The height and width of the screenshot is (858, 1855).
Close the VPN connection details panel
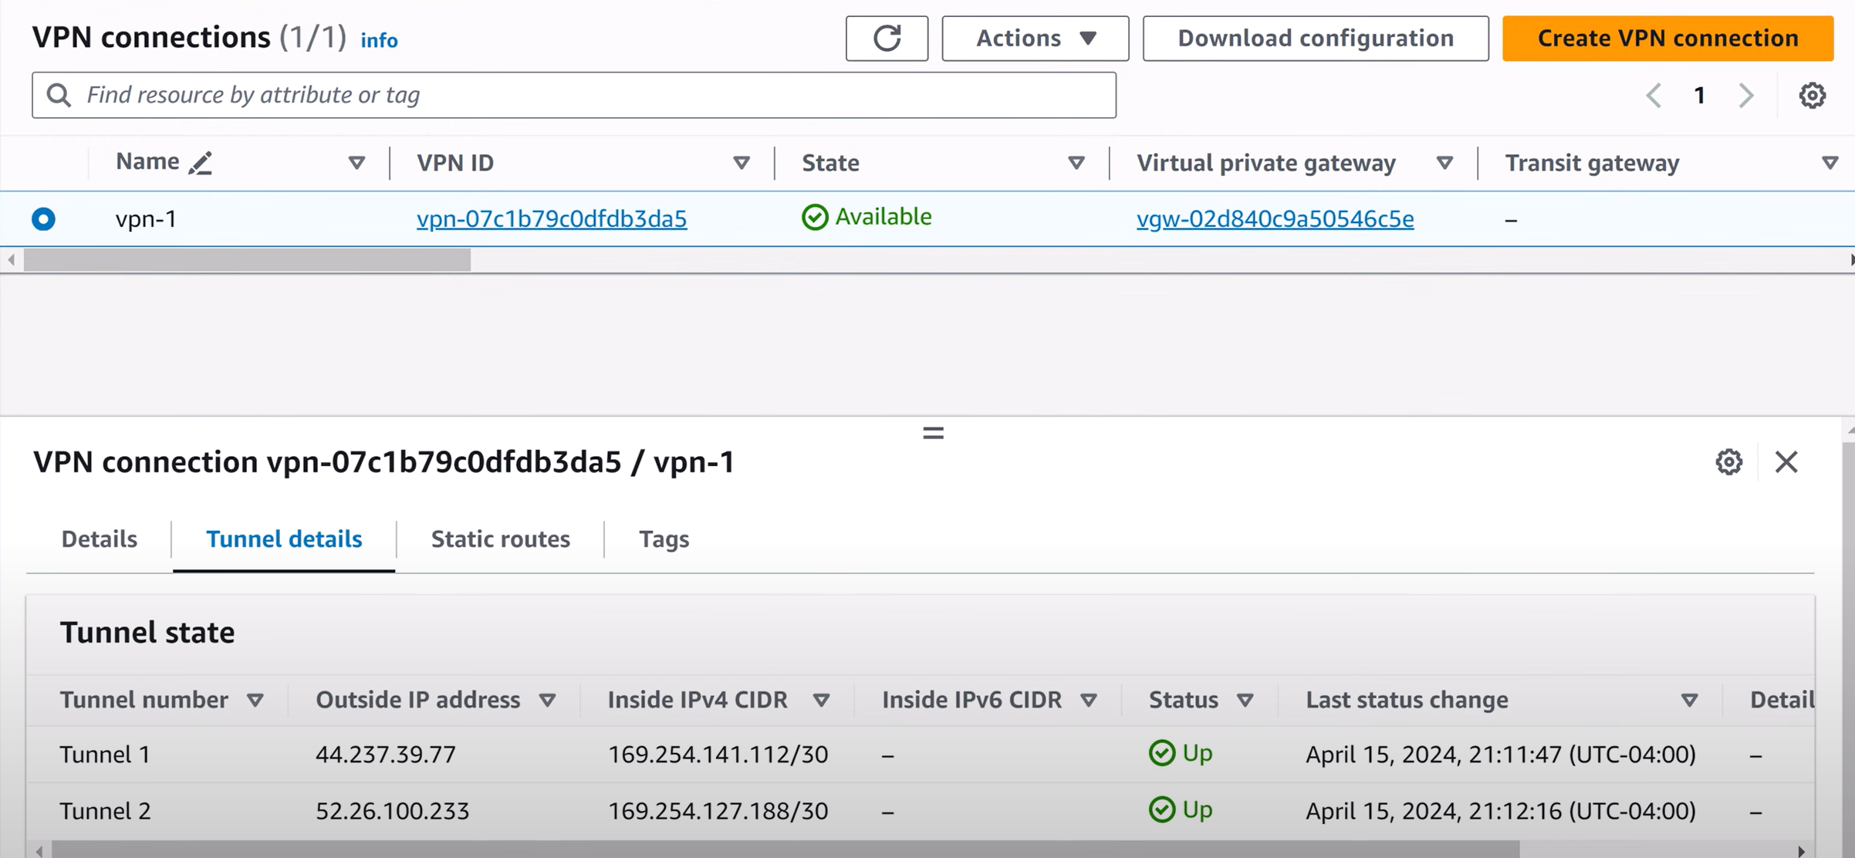(x=1786, y=462)
